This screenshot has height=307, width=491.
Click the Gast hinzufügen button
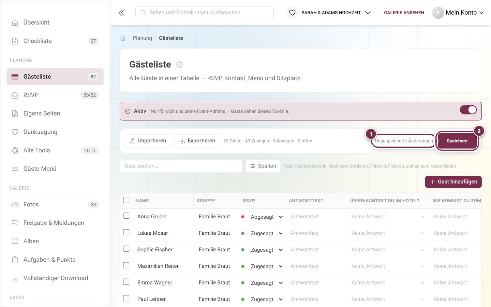[453, 182]
